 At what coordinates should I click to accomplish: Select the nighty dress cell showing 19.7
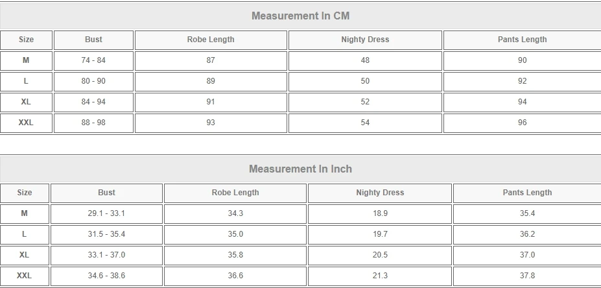[x=380, y=234]
